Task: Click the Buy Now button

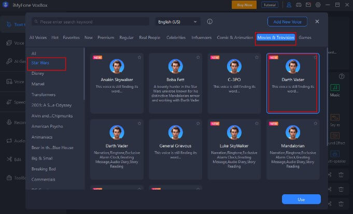Action: tap(244, 5)
